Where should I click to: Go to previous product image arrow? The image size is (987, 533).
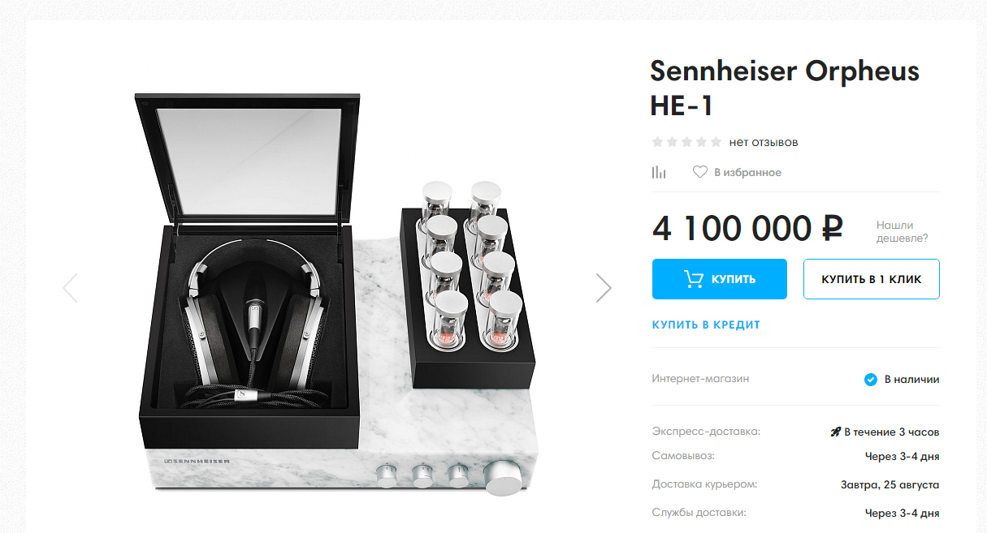[70, 287]
